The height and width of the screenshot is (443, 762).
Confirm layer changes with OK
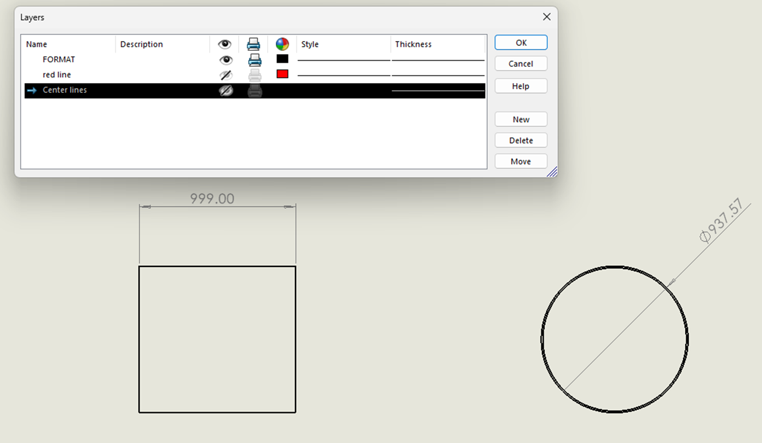tap(521, 42)
